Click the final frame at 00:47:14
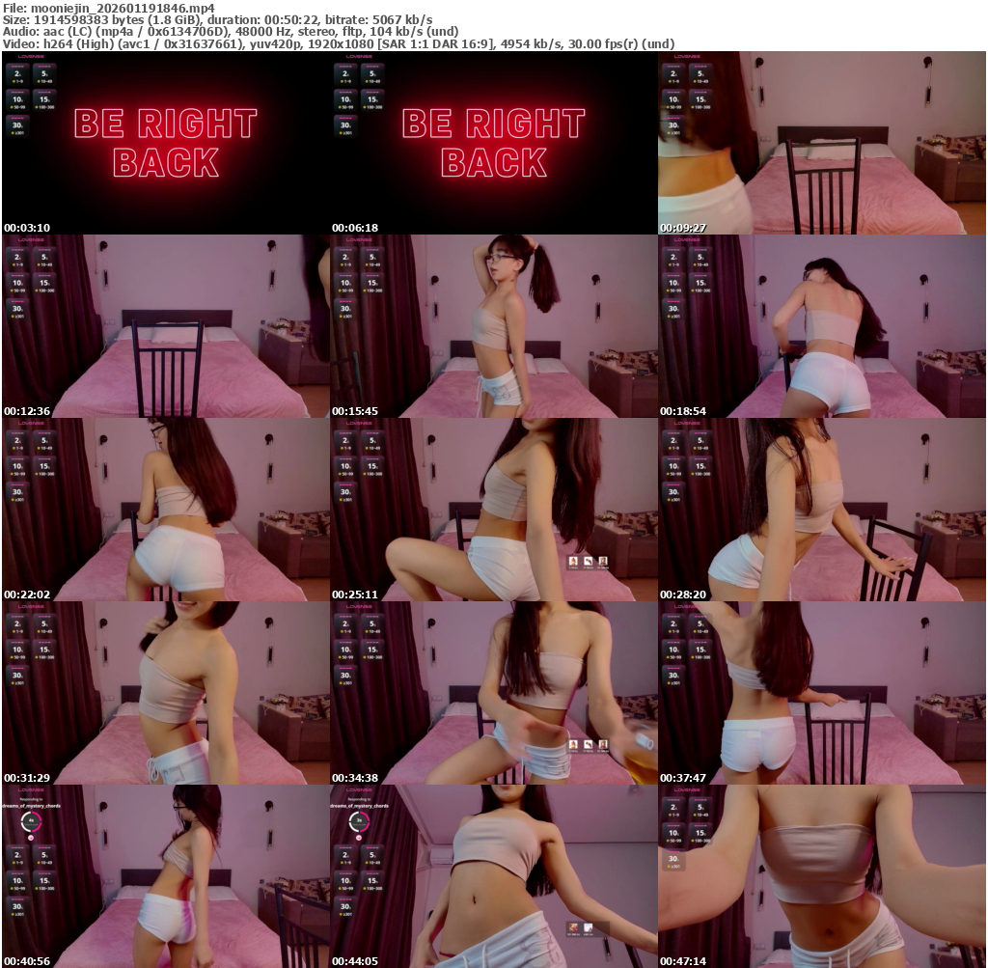 (x=822, y=876)
